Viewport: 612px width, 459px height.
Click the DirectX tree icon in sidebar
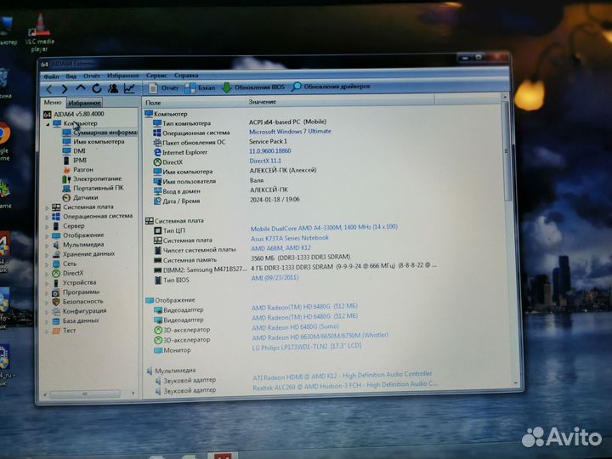56,274
